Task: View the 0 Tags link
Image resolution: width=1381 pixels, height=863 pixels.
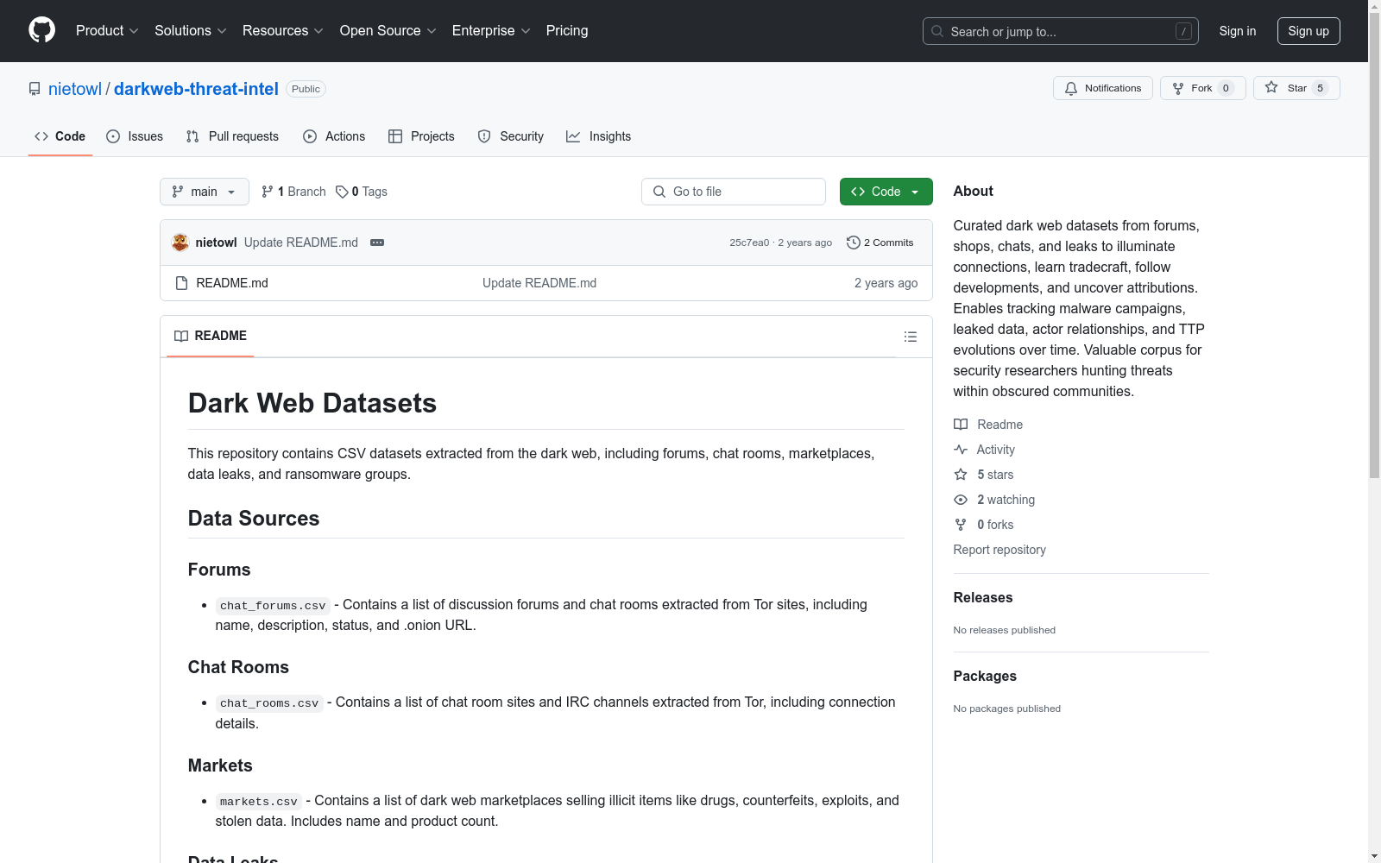Action: 362,192
